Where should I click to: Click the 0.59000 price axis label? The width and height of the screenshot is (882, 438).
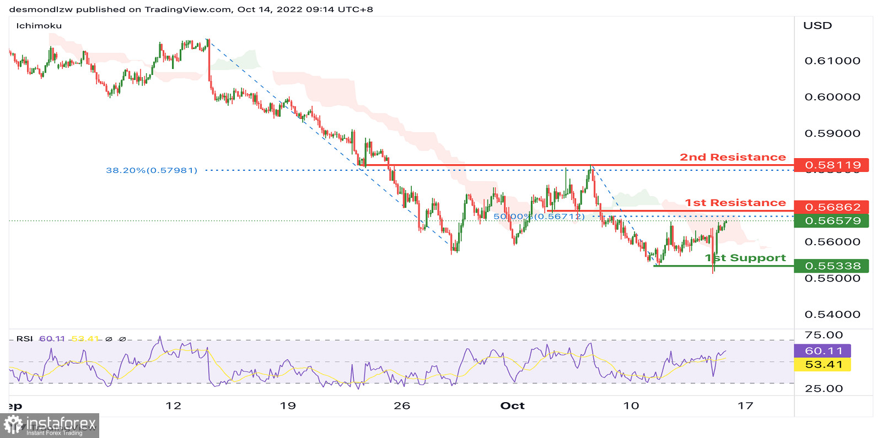pyautogui.click(x=832, y=133)
